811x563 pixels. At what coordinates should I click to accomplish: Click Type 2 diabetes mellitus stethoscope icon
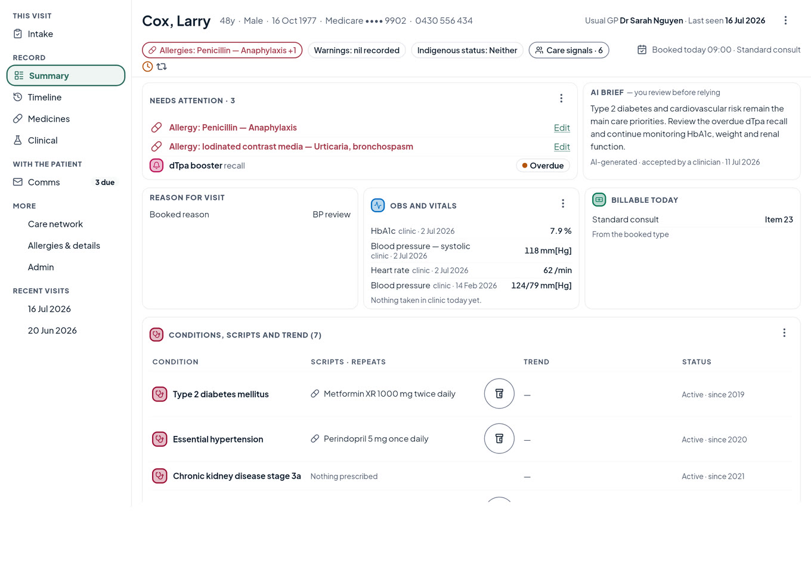(x=160, y=394)
